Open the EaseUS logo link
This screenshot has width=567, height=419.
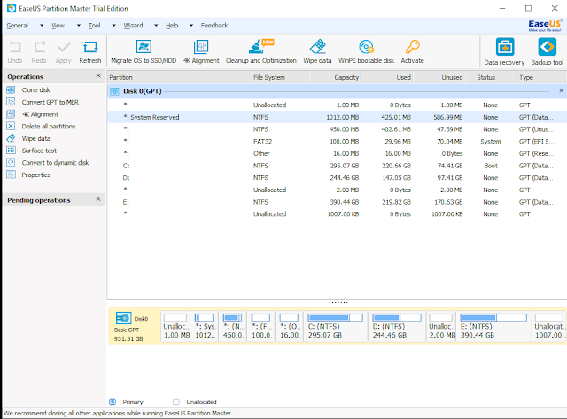(x=545, y=26)
